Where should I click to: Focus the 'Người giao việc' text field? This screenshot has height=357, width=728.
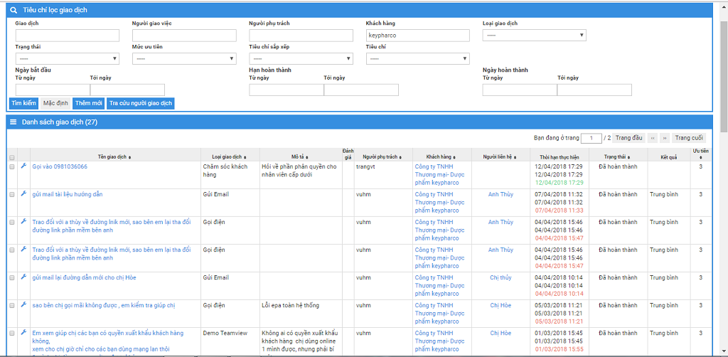(184, 36)
